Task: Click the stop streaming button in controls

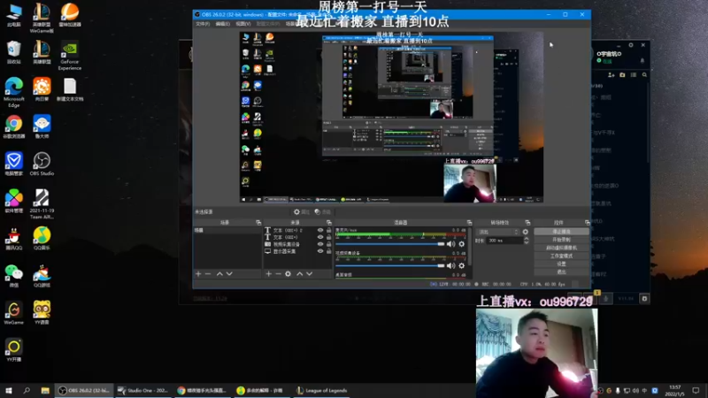Action: (x=561, y=232)
